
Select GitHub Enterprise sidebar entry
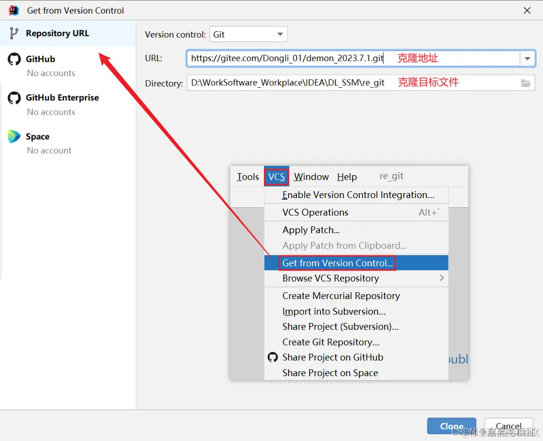pyautogui.click(x=68, y=104)
